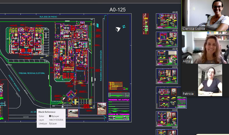Click the HACH SOLIDA layer value
This screenshot has width=229, height=135.
(56, 120)
